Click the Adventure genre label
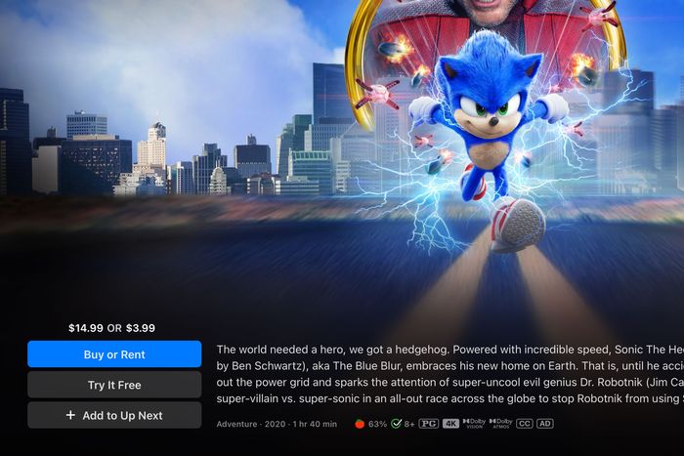This screenshot has width=684, height=456. pos(236,424)
